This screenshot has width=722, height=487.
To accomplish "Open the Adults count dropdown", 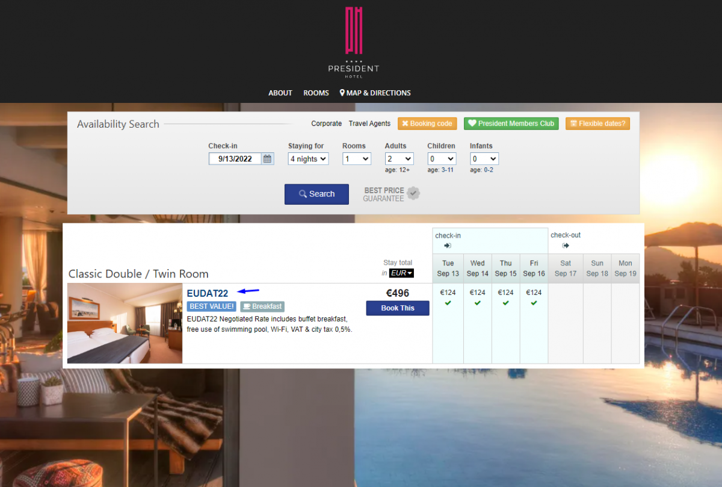I will (400, 159).
